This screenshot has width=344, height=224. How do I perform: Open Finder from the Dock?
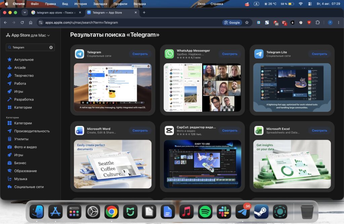(37, 212)
